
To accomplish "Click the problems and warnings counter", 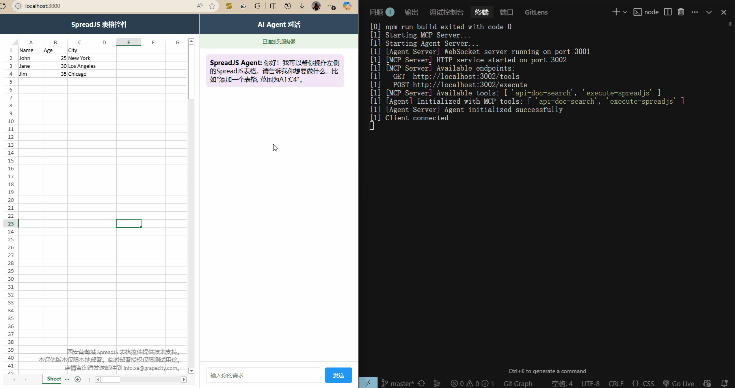I will [x=472, y=383].
